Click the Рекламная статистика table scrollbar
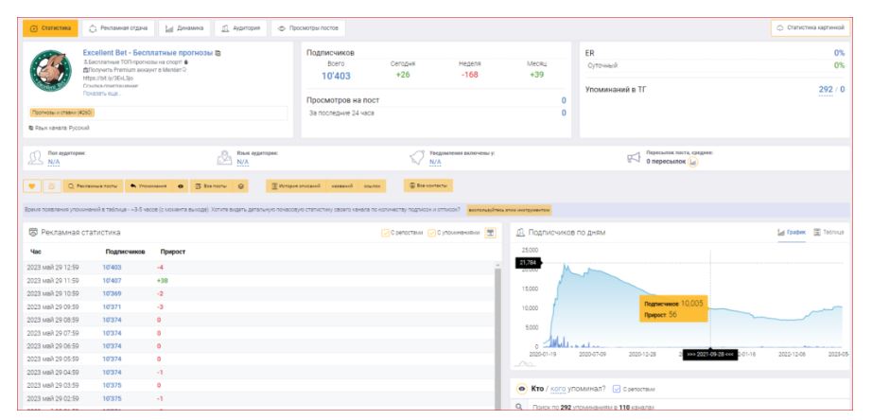The image size is (872, 420). (497, 337)
